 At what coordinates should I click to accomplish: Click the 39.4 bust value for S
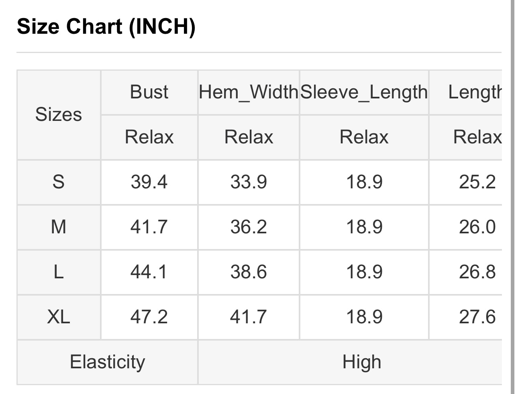pos(149,182)
